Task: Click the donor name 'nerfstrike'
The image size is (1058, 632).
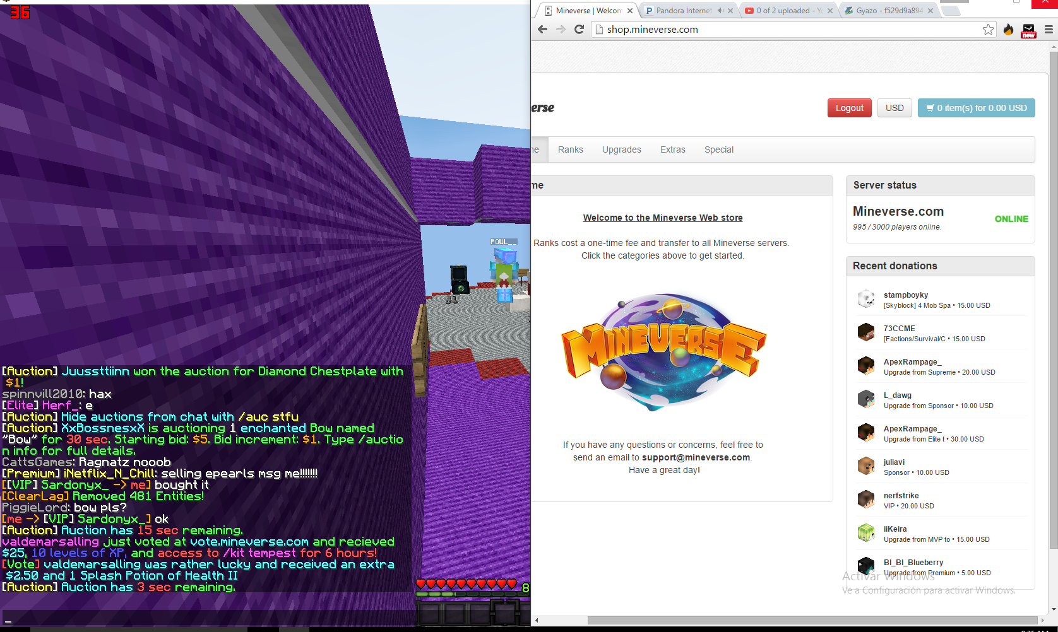Action: click(x=901, y=496)
